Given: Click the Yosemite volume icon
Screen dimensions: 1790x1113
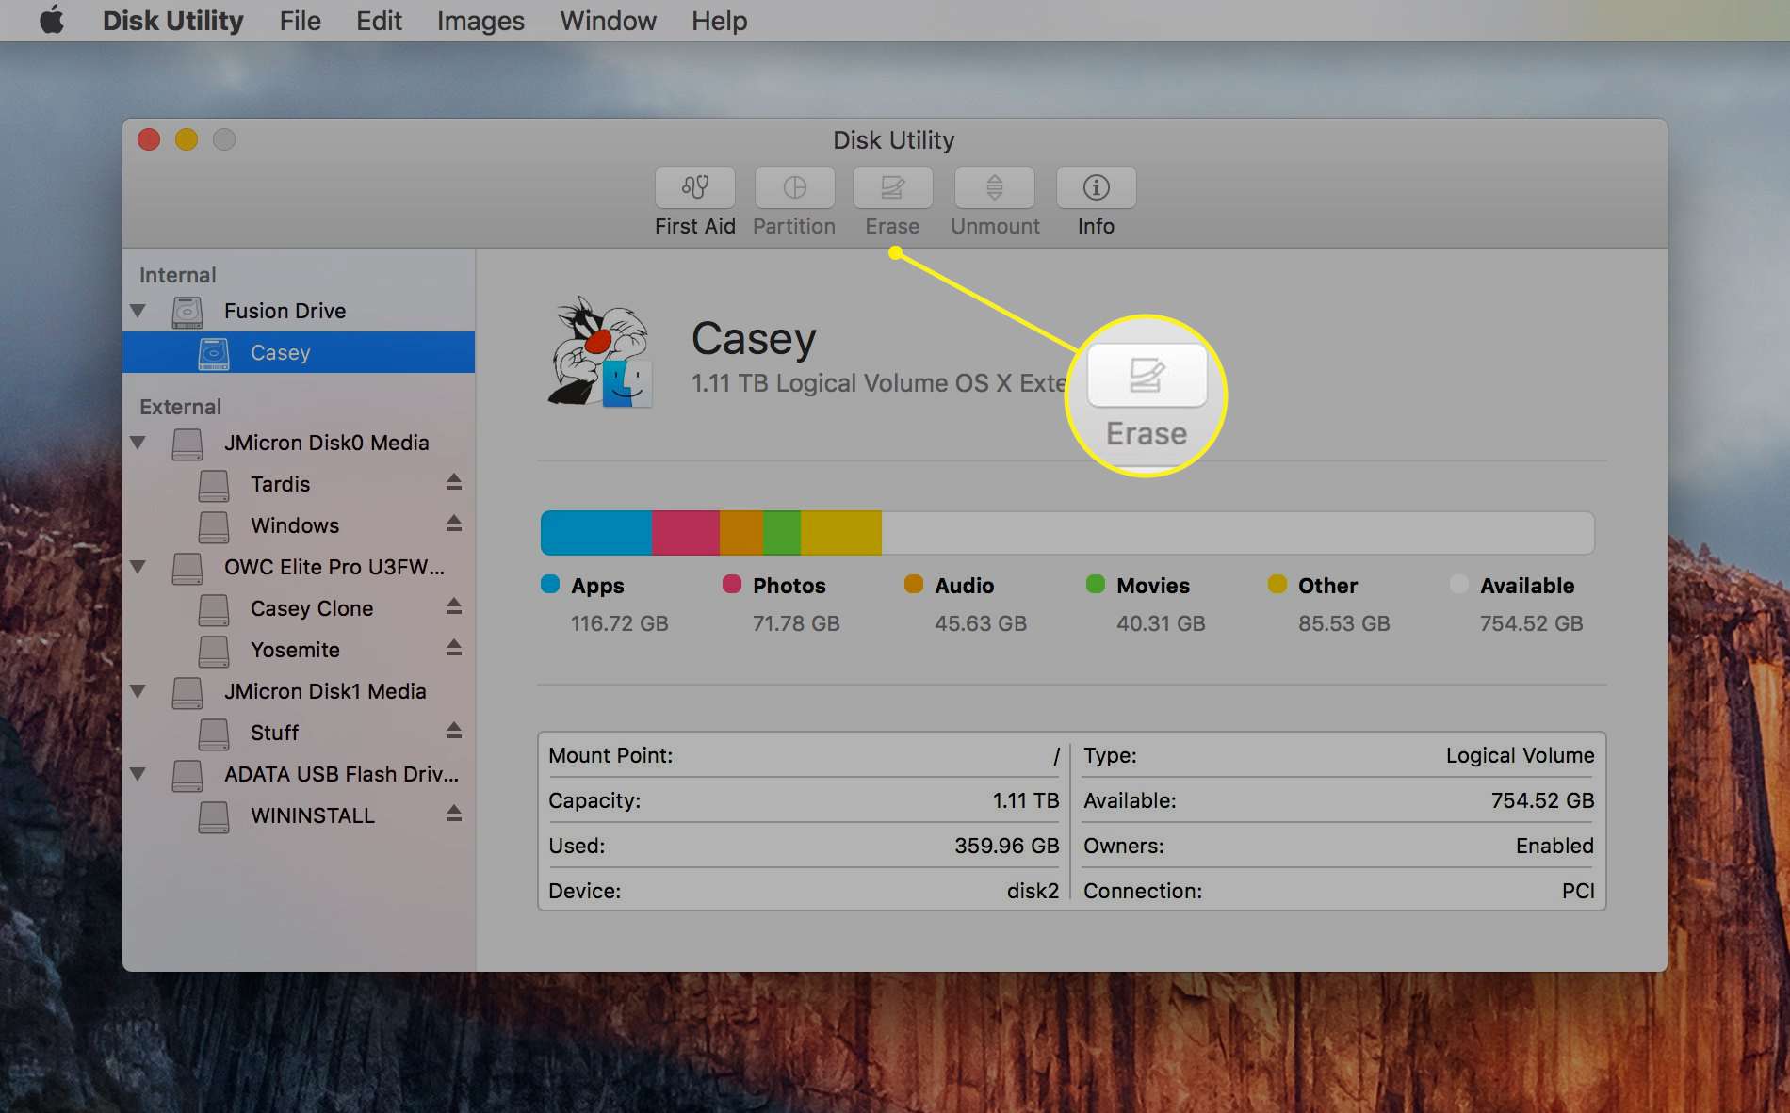Looking at the screenshot, I should [214, 651].
